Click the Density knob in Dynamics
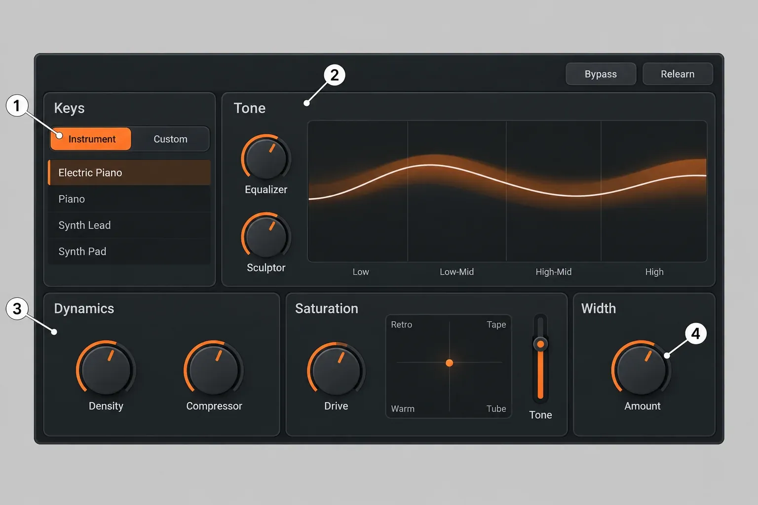The image size is (758, 505). tap(106, 369)
